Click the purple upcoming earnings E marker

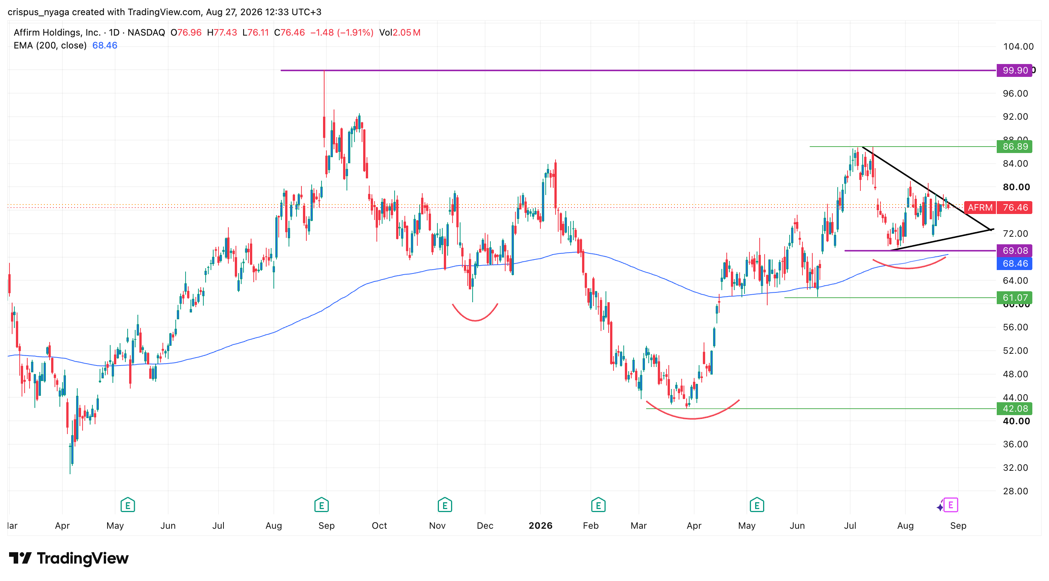[x=951, y=505]
